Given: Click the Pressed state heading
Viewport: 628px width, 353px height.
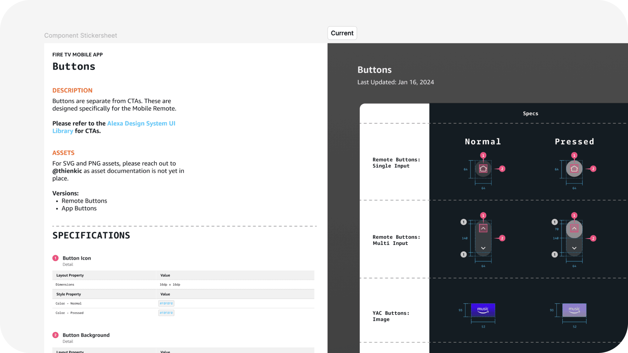Looking at the screenshot, I should tap(574, 142).
